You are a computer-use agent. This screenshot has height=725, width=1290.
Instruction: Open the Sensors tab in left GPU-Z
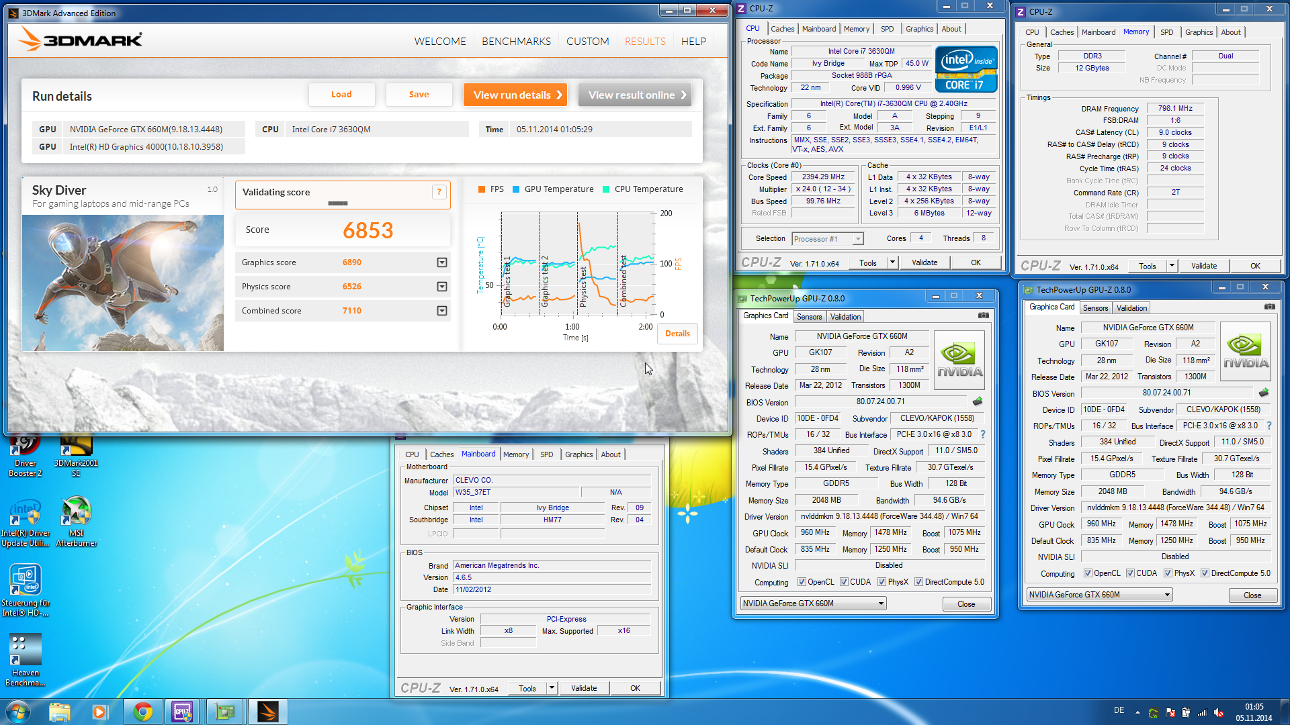tap(809, 317)
